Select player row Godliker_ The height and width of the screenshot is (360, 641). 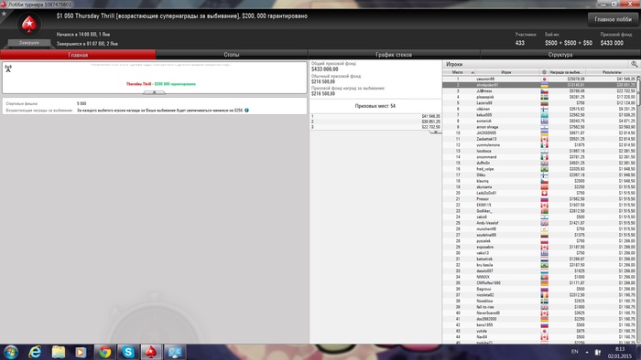(x=539, y=211)
